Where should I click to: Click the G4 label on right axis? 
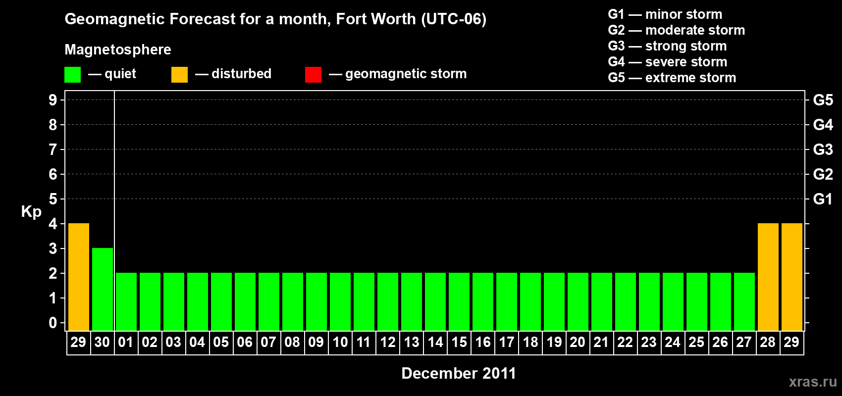coord(823,125)
